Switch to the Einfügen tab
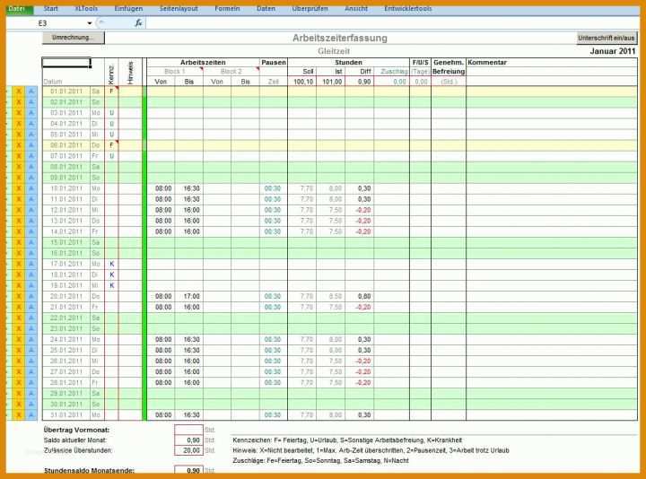646x479 pixels. click(x=128, y=9)
